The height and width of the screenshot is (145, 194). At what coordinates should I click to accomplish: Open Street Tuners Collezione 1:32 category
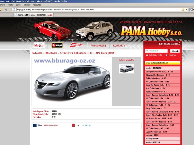click(162, 112)
